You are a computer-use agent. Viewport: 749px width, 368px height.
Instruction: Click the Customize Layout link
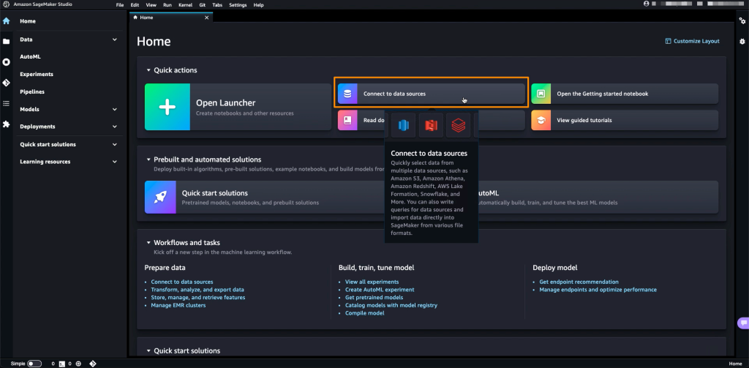696,41
